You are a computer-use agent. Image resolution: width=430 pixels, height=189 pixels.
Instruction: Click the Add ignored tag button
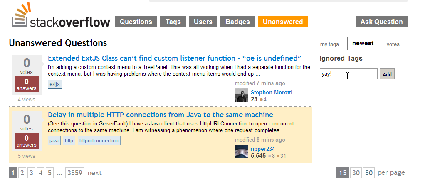tap(387, 74)
